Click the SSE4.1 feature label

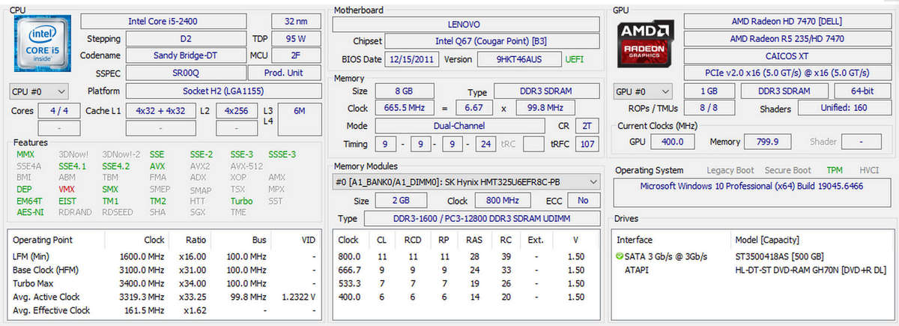[73, 166]
